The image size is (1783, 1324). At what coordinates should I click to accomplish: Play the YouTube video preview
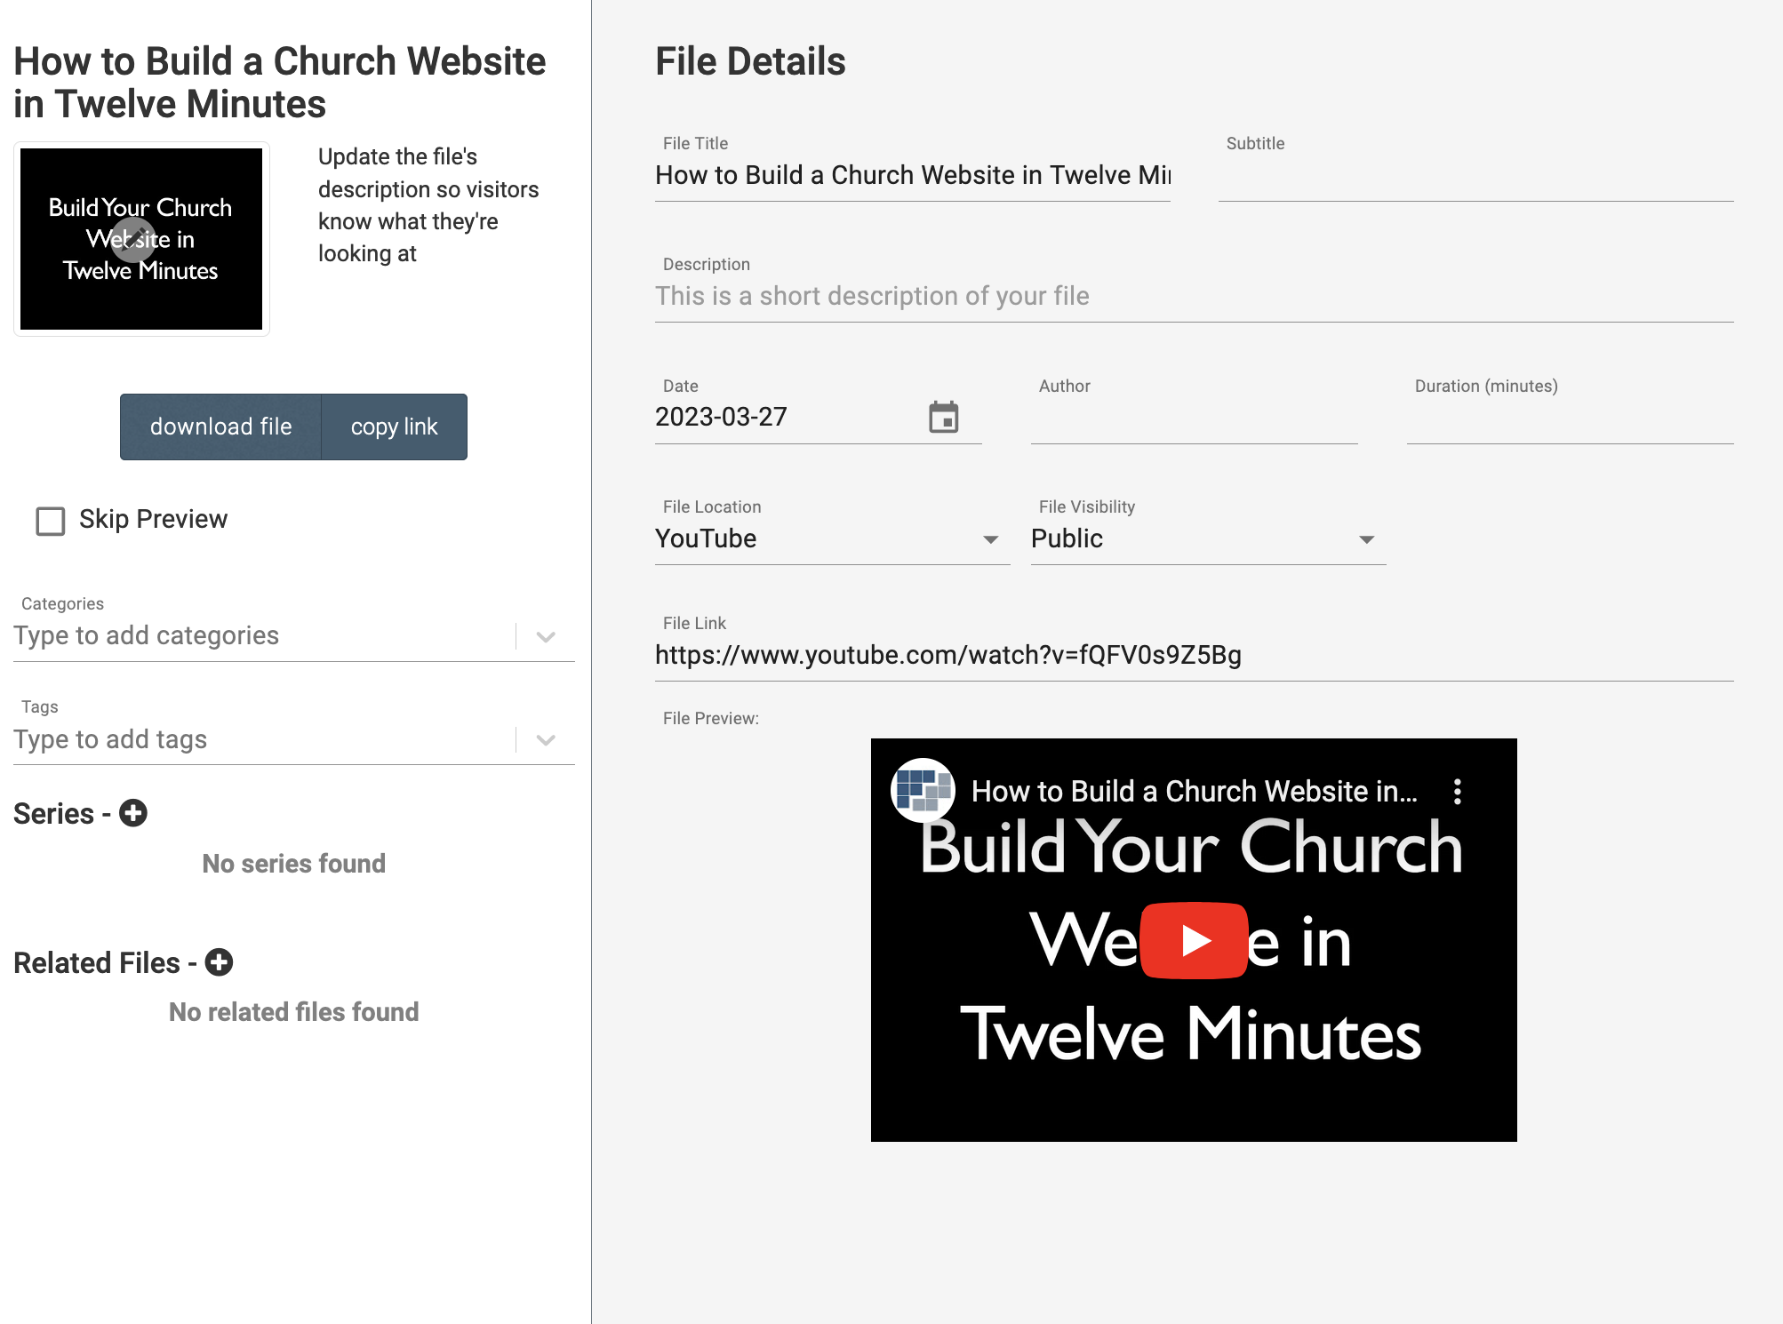[1193, 940]
